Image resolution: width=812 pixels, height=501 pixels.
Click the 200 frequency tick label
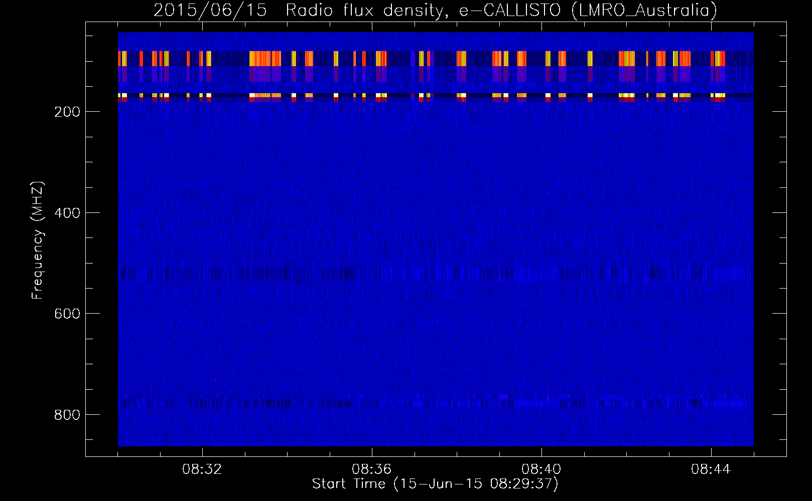click(x=67, y=112)
